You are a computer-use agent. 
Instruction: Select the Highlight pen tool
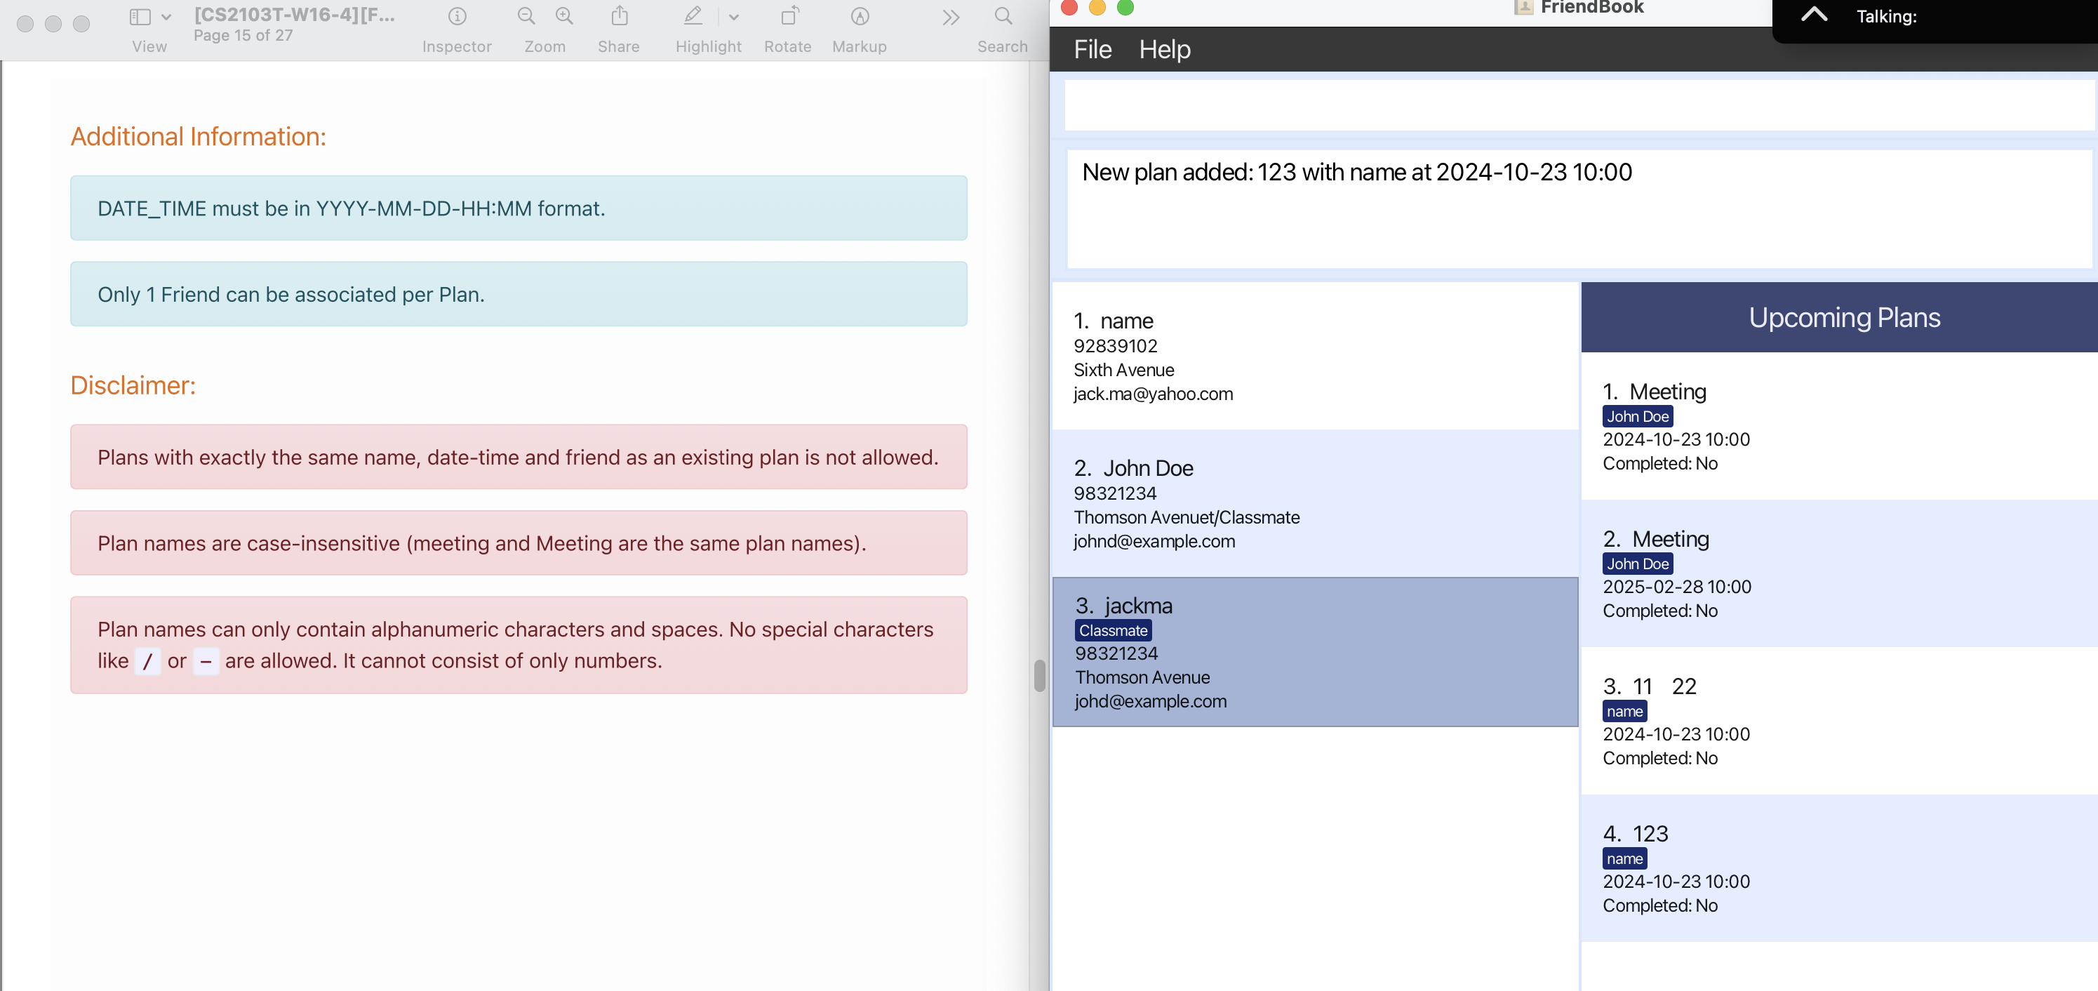pyautogui.click(x=693, y=16)
